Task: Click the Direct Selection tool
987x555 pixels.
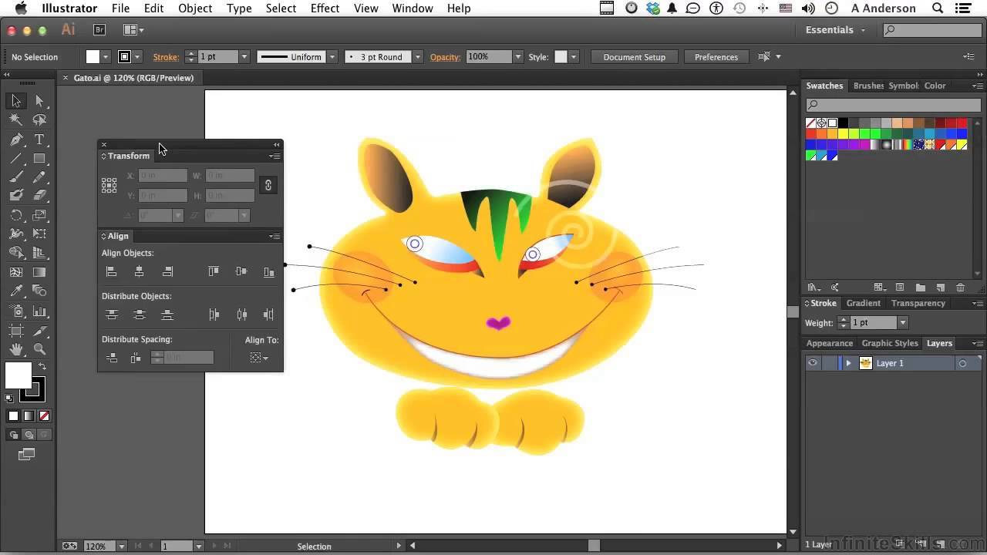Action: (x=39, y=101)
